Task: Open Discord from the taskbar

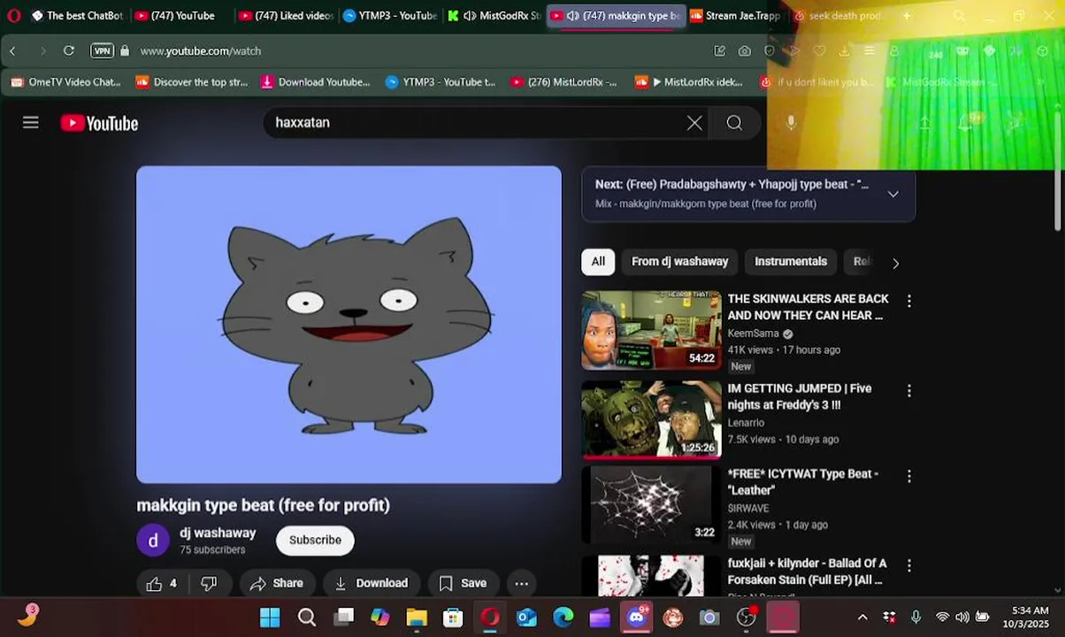Action: coord(637,618)
